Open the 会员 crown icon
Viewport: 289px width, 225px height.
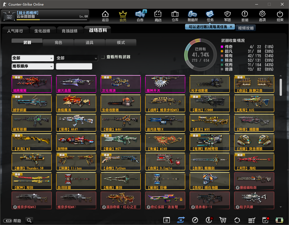click(123, 16)
